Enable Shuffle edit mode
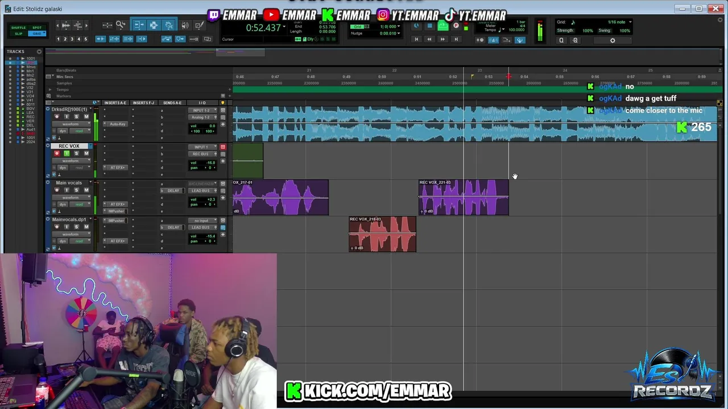 [x=18, y=28]
